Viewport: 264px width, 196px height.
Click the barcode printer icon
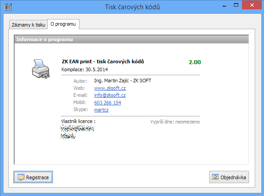point(41,69)
